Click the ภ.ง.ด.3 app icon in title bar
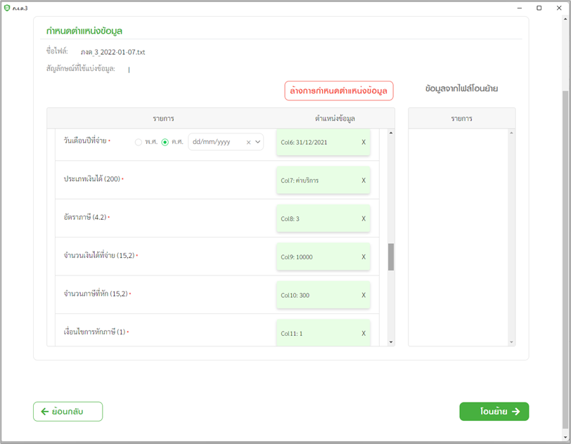Image resolution: width=571 pixels, height=444 pixels. coord(6,8)
